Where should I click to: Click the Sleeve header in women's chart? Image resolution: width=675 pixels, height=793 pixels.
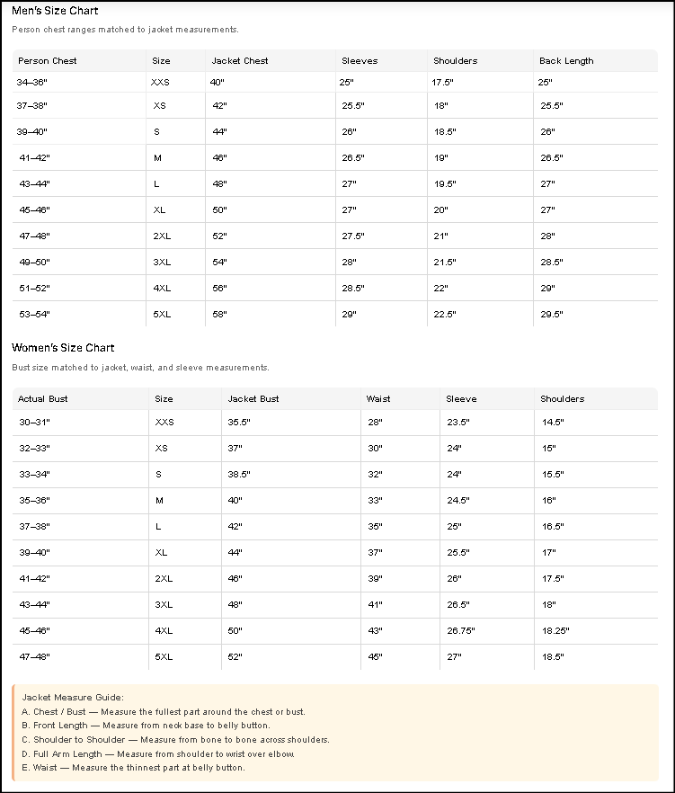tap(462, 399)
